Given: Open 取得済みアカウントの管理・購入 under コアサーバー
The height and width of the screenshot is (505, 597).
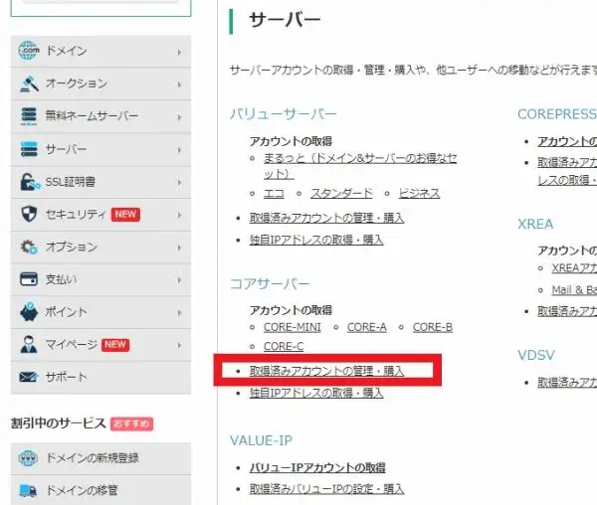Looking at the screenshot, I should coord(326,371).
